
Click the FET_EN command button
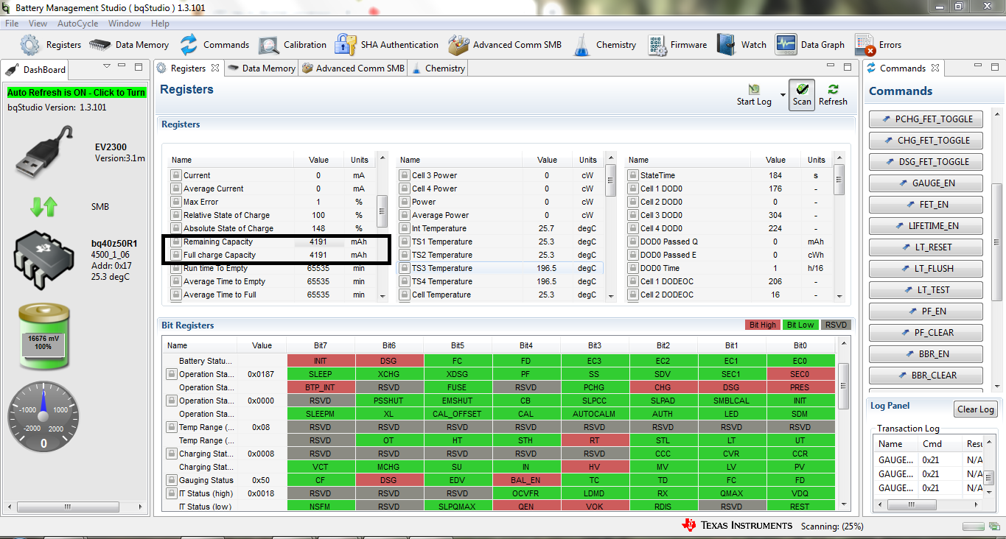926,205
